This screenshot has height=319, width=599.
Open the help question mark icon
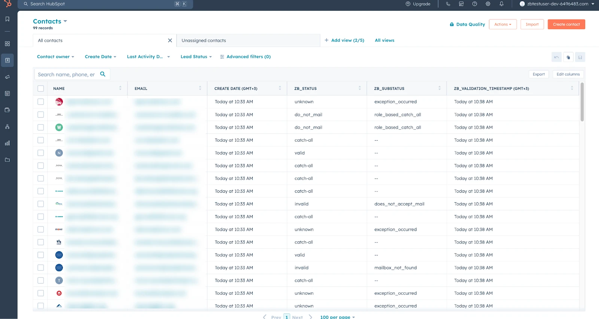point(475,4)
